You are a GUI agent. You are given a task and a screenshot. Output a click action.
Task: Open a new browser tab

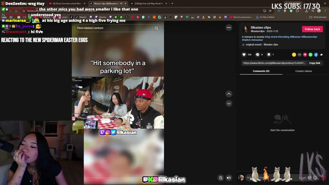tap(172, 4)
